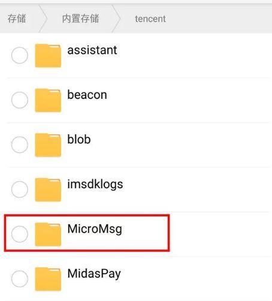Open the assistant folder icon

coord(48,56)
